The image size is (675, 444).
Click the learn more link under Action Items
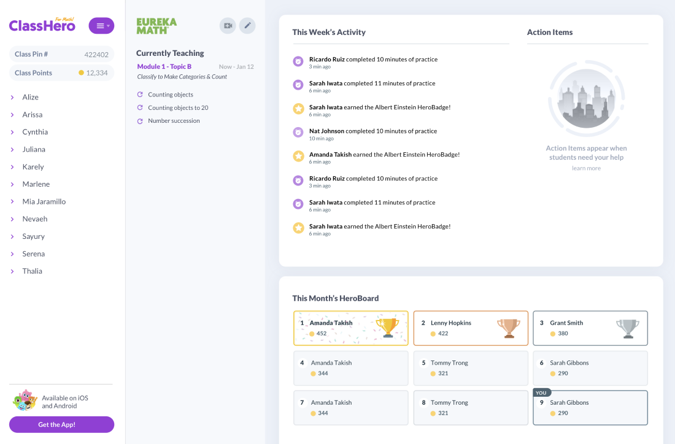586,168
